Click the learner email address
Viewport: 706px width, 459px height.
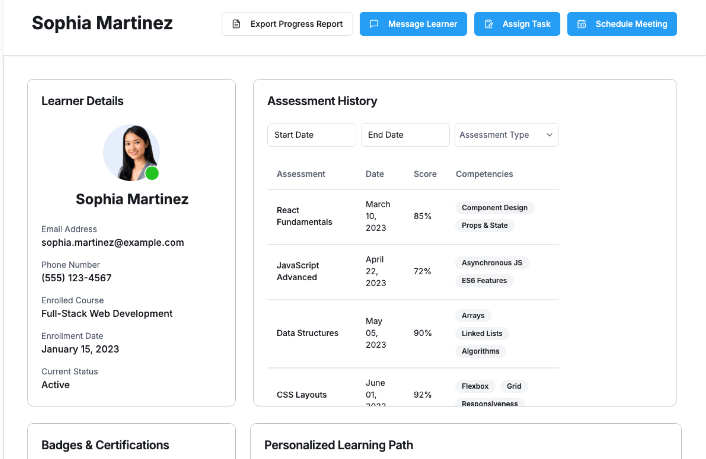click(113, 243)
